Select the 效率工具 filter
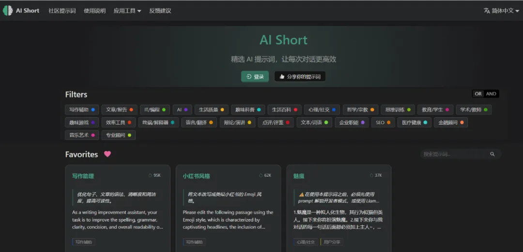Image resolution: width=523 pixels, height=252 pixels. 119,122
